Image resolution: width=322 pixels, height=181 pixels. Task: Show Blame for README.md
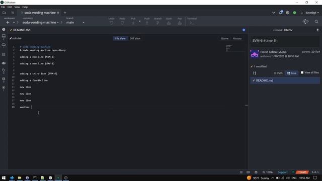pyautogui.click(x=225, y=38)
